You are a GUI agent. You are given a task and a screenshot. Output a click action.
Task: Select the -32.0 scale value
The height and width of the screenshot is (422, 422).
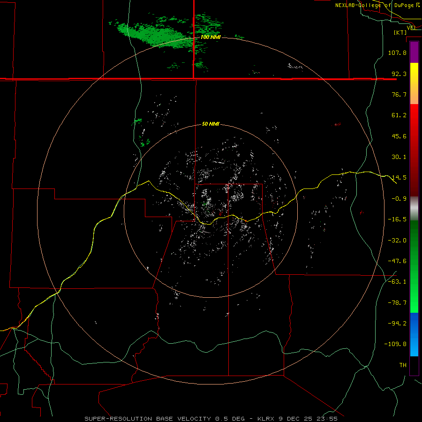(x=397, y=241)
